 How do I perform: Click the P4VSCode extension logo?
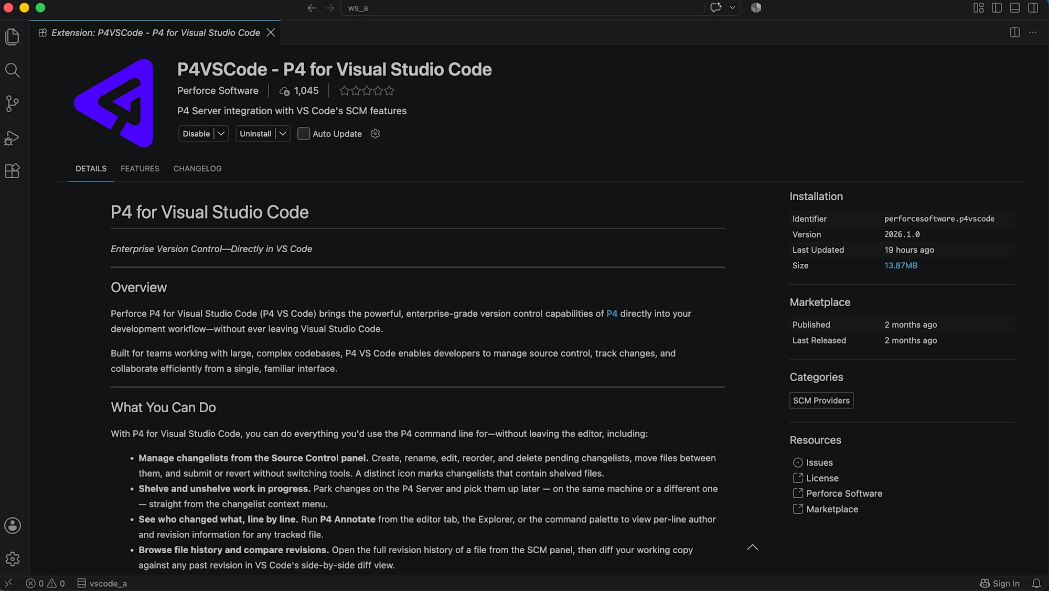point(114,103)
